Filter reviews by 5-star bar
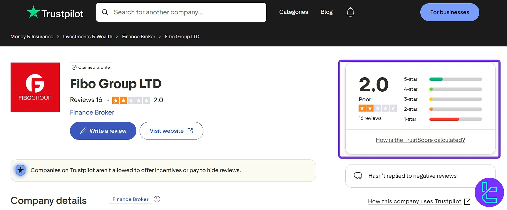 pos(456,79)
